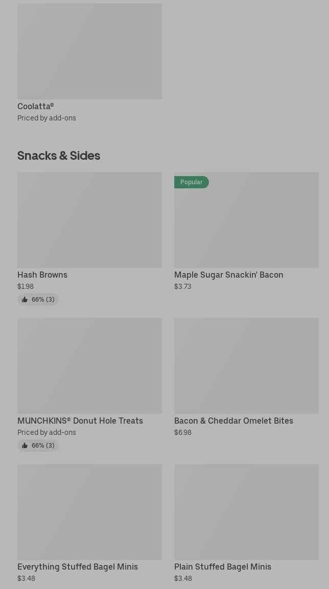Click the $6.98 Omelet Bites price
This screenshot has width=329, height=589.
point(183,432)
